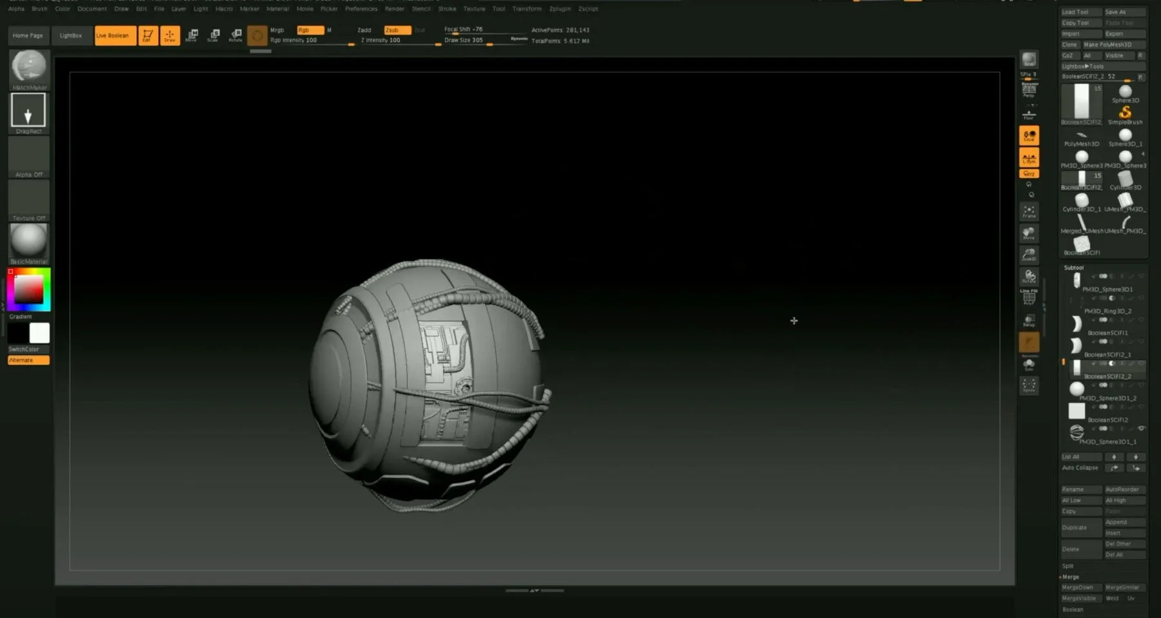Click the Draw mode icon
Screen dimensions: 1161x618
click(x=170, y=35)
